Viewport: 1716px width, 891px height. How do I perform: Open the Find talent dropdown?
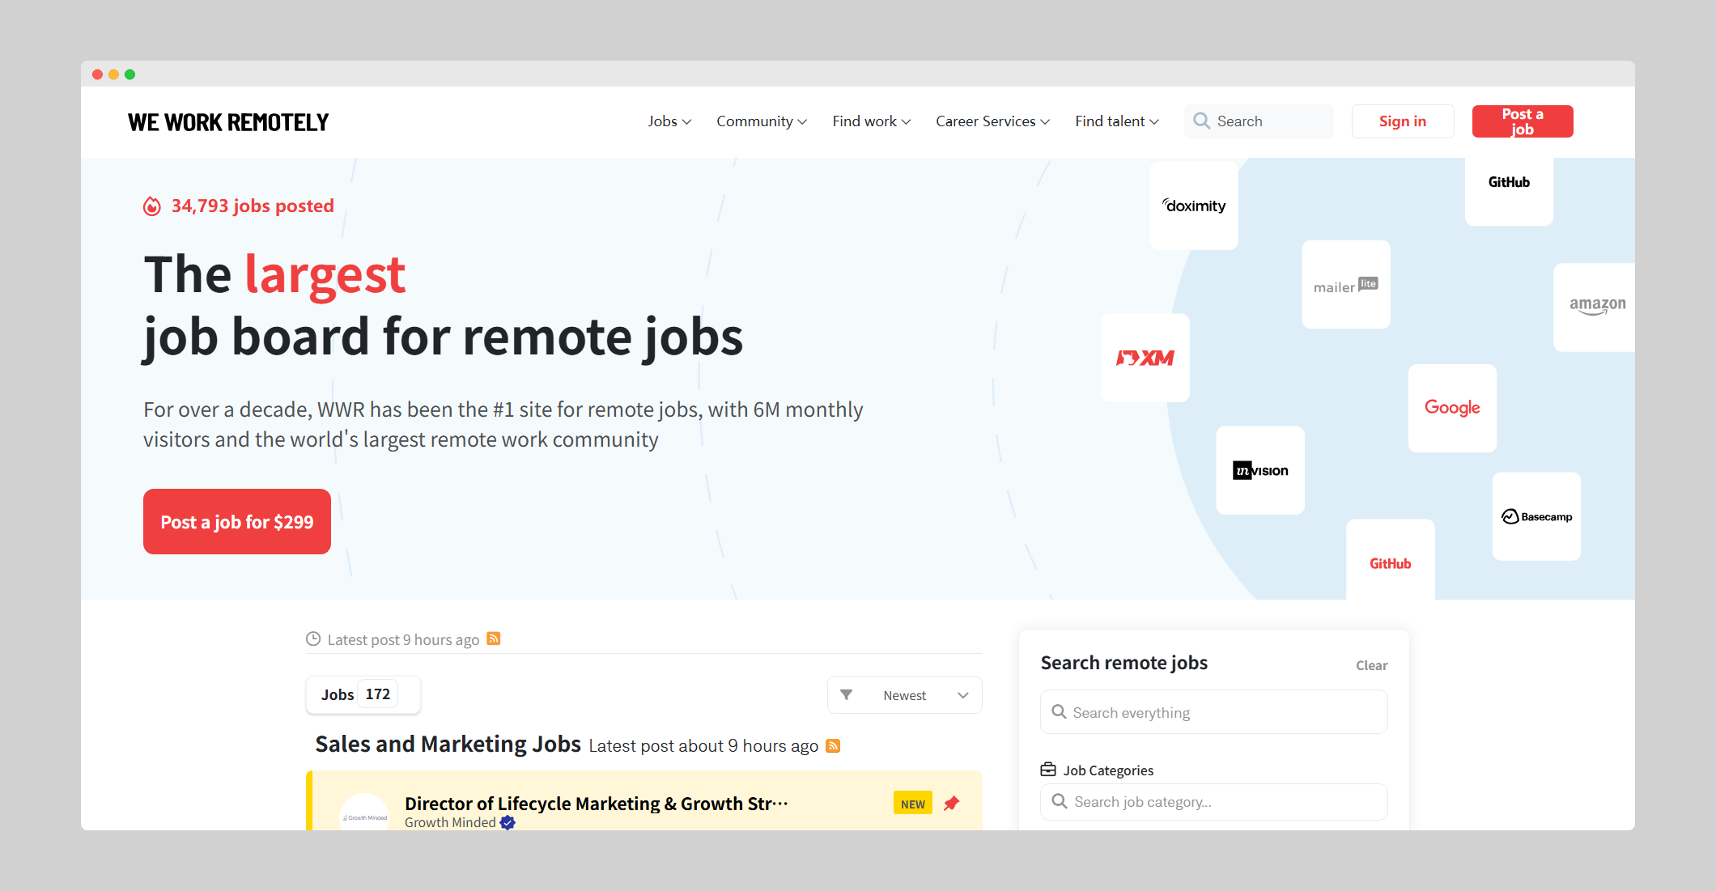(x=1117, y=121)
